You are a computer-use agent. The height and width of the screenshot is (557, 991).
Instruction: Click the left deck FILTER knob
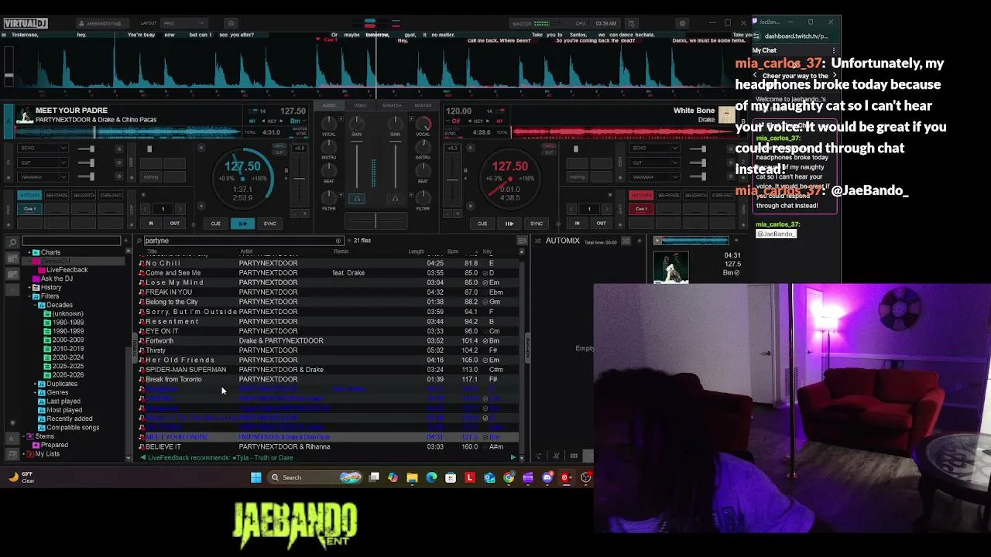click(x=329, y=196)
